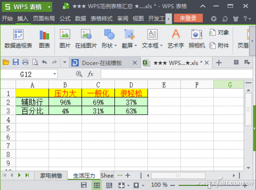
Task: Toggle page break preview in status bar
Action: (x=109, y=185)
